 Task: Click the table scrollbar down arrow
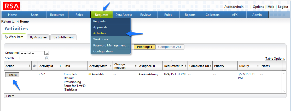284,91
